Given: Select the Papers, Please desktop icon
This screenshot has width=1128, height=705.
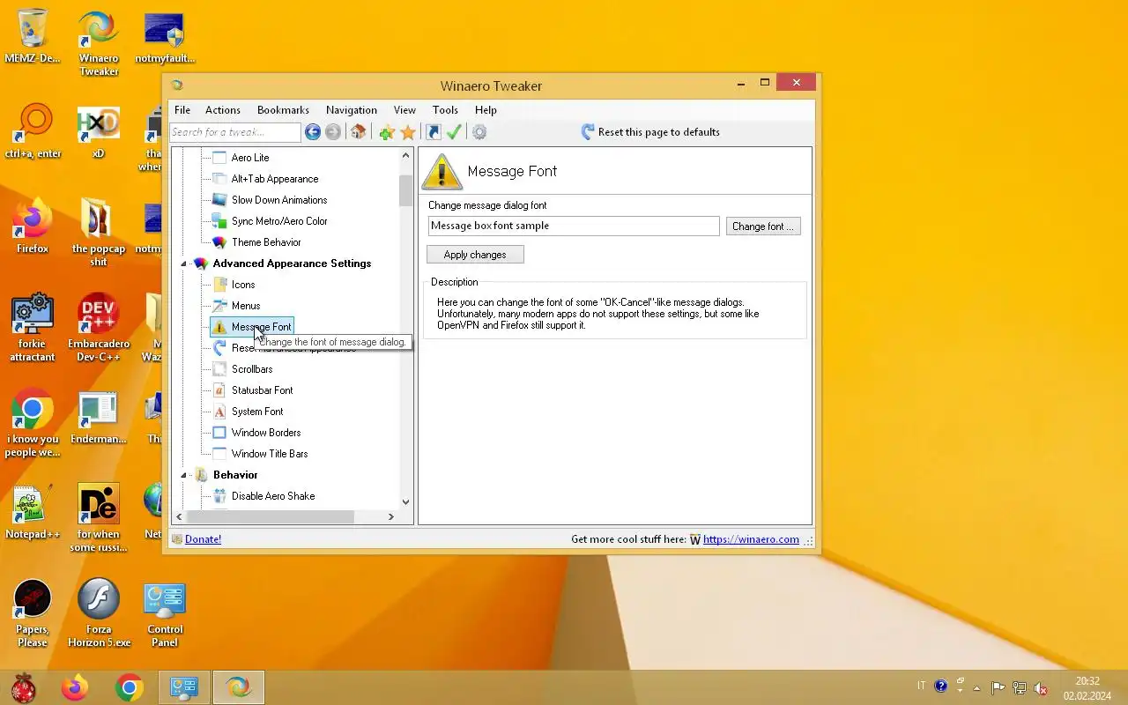Looking at the screenshot, I should click(x=33, y=614).
